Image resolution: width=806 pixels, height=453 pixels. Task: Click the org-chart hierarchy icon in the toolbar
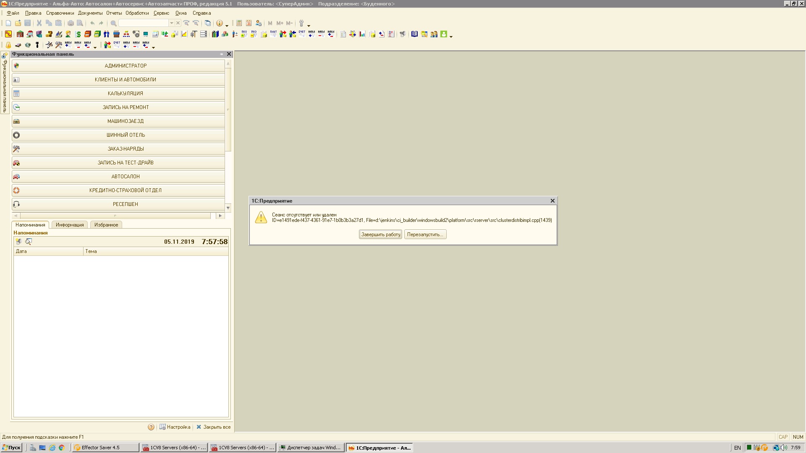point(126,34)
